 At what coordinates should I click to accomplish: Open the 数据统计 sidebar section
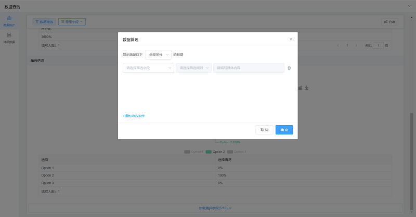coord(9,21)
